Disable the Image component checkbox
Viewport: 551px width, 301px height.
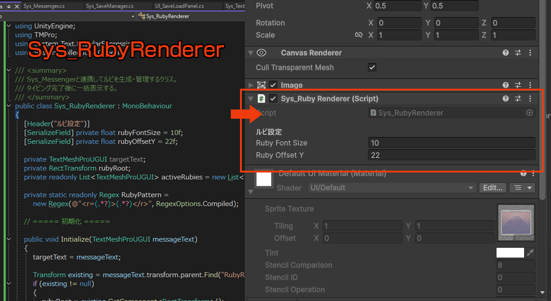273,85
